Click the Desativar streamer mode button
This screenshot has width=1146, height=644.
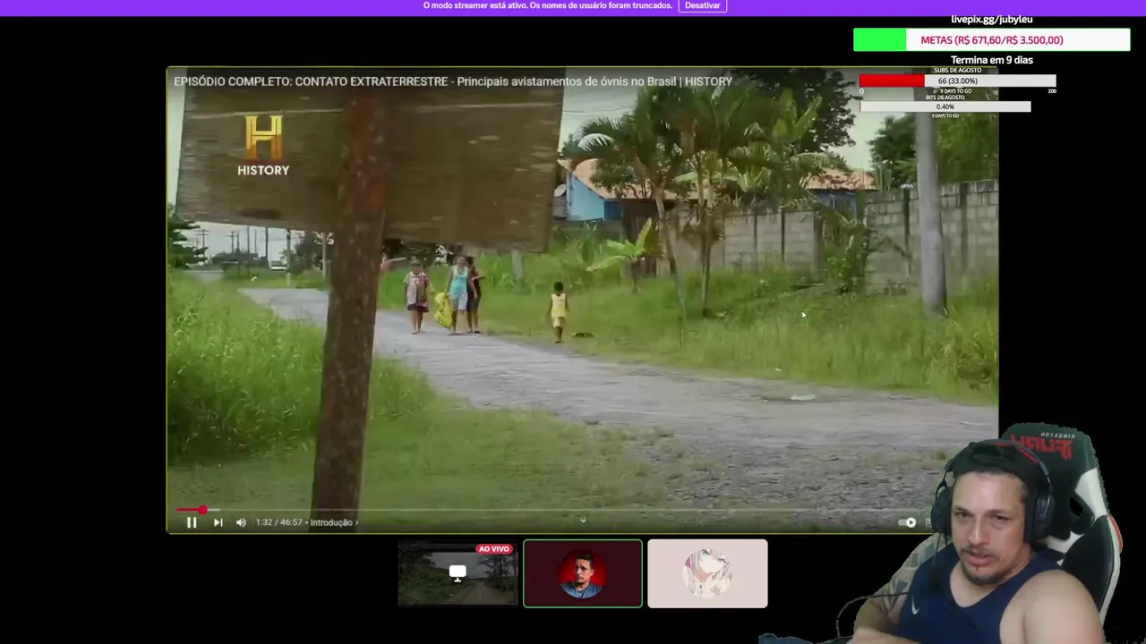point(703,5)
